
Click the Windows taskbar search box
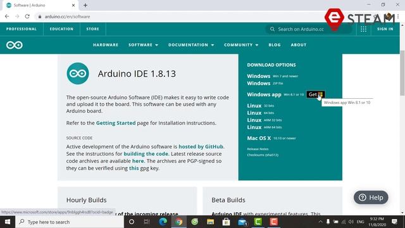pos(70,222)
